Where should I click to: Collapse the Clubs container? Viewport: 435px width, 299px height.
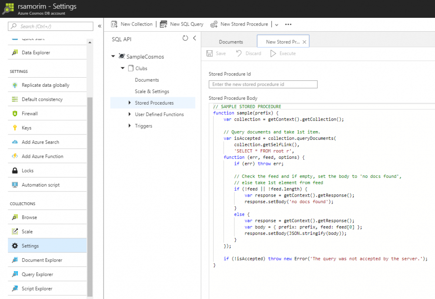[122, 68]
